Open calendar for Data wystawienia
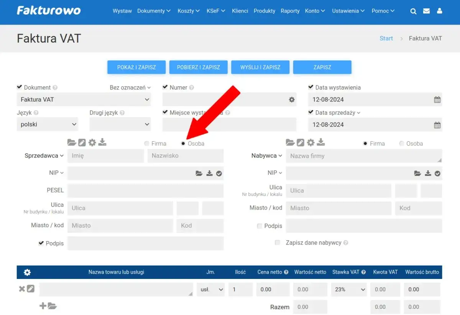This screenshot has height=315, width=460. click(x=437, y=100)
